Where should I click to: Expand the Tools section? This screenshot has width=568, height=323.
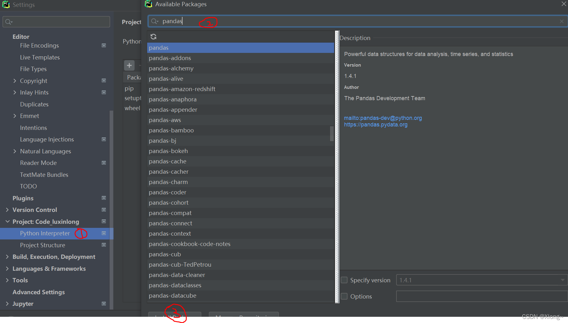pyautogui.click(x=7, y=280)
